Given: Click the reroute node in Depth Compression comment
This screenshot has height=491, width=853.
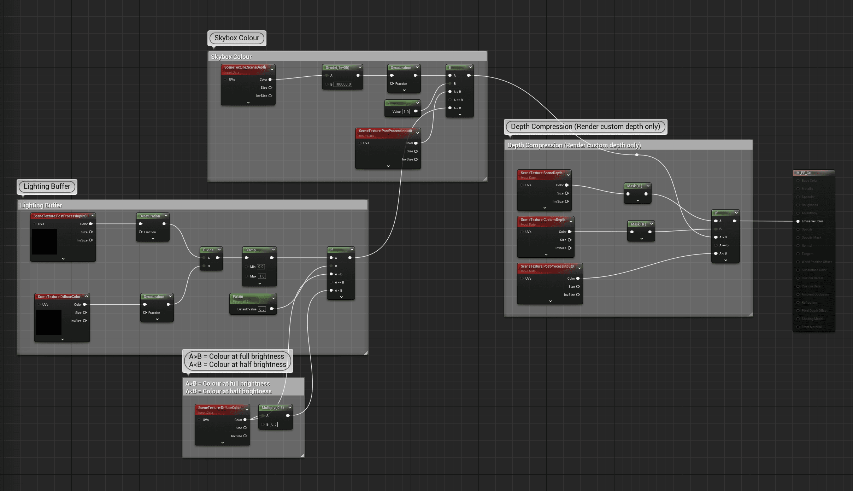Looking at the screenshot, I should [x=637, y=155].
